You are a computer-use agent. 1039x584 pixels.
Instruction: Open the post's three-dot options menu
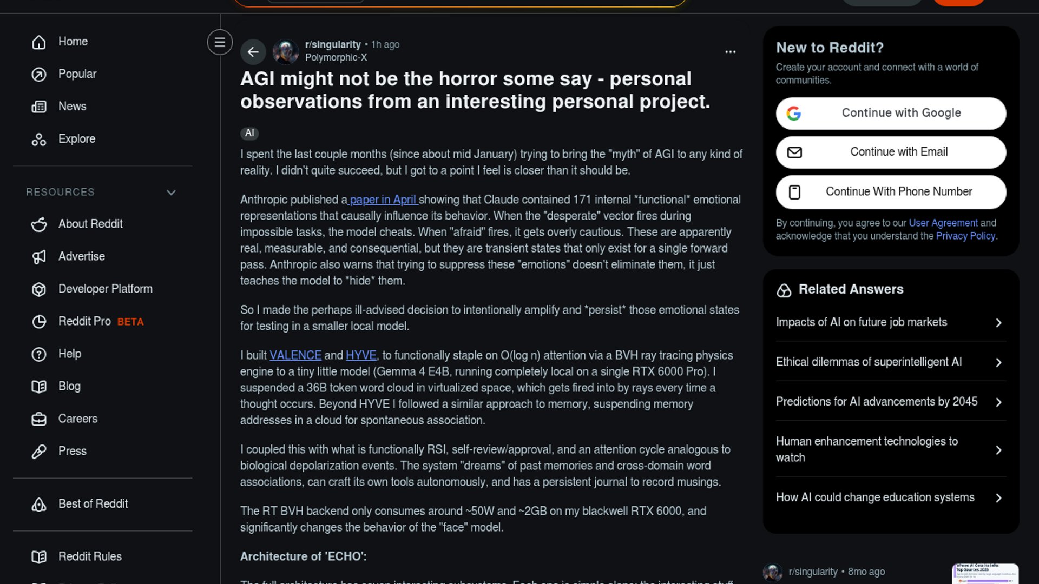(x=730, y=52)
